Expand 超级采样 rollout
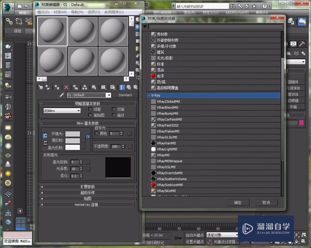311x248 pixels. pyautogui.click(x=87, y=192)
